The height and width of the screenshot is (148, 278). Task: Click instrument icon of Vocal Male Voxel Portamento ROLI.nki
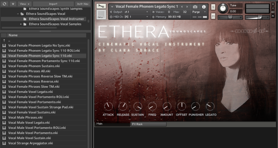point(4,128)
